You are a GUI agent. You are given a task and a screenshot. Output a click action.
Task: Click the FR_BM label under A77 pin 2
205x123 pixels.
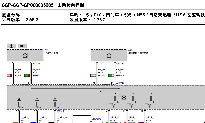pyautogui.click(x=120, y=69)
